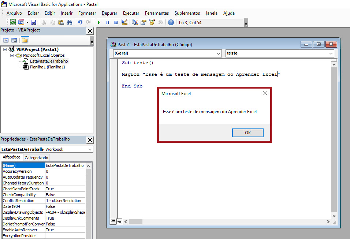This screenshot has width=350, height=239.
Task: Open the Suplementos menu
Action: (187, 13)
